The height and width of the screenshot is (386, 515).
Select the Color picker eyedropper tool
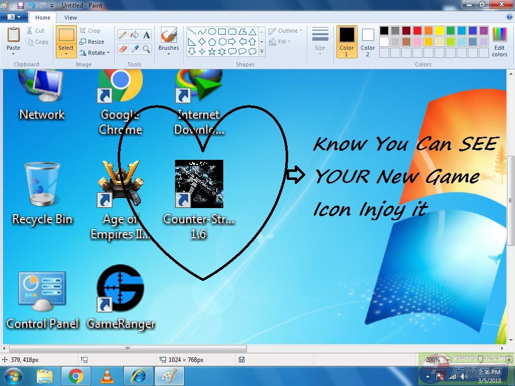tap(134, 49)
